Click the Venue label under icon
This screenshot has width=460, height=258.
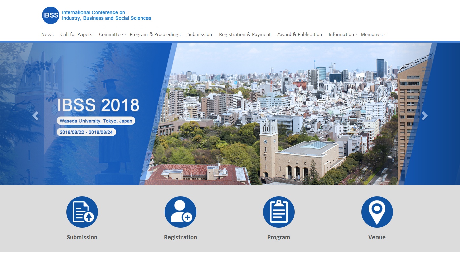point(377,237)
